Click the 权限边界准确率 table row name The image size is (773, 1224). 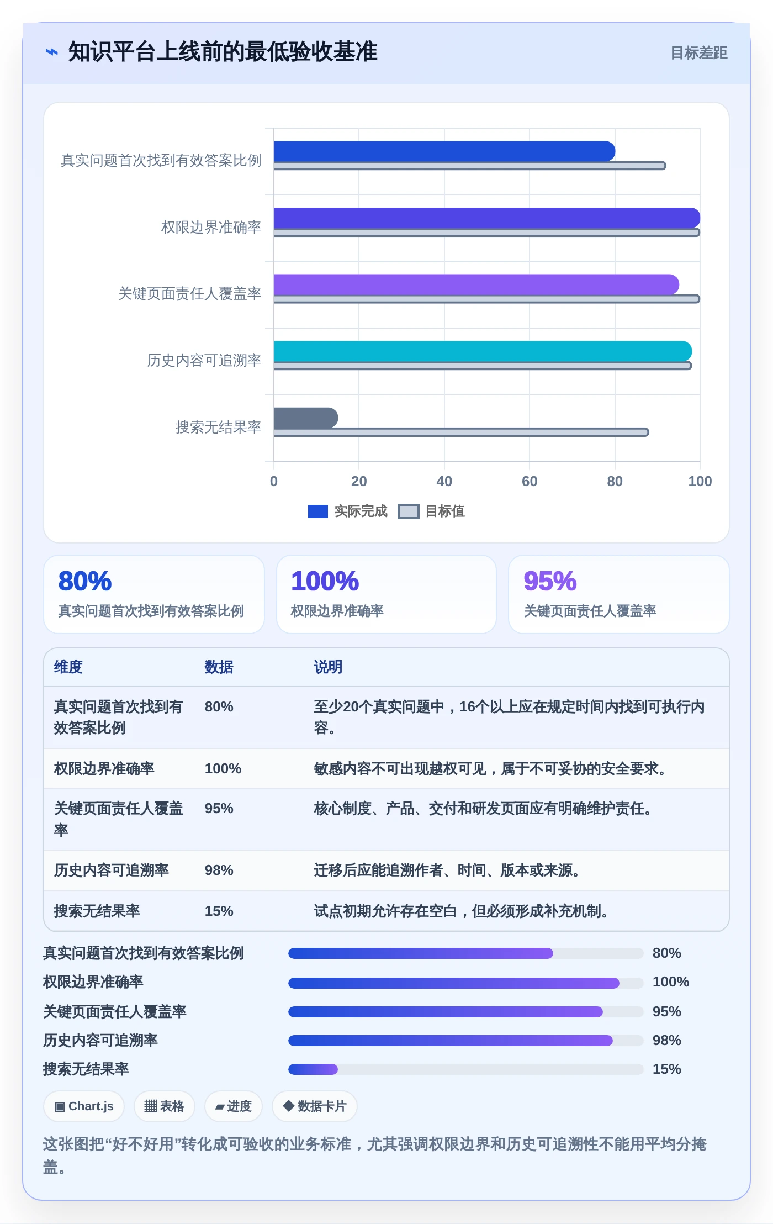click(104, 769)
